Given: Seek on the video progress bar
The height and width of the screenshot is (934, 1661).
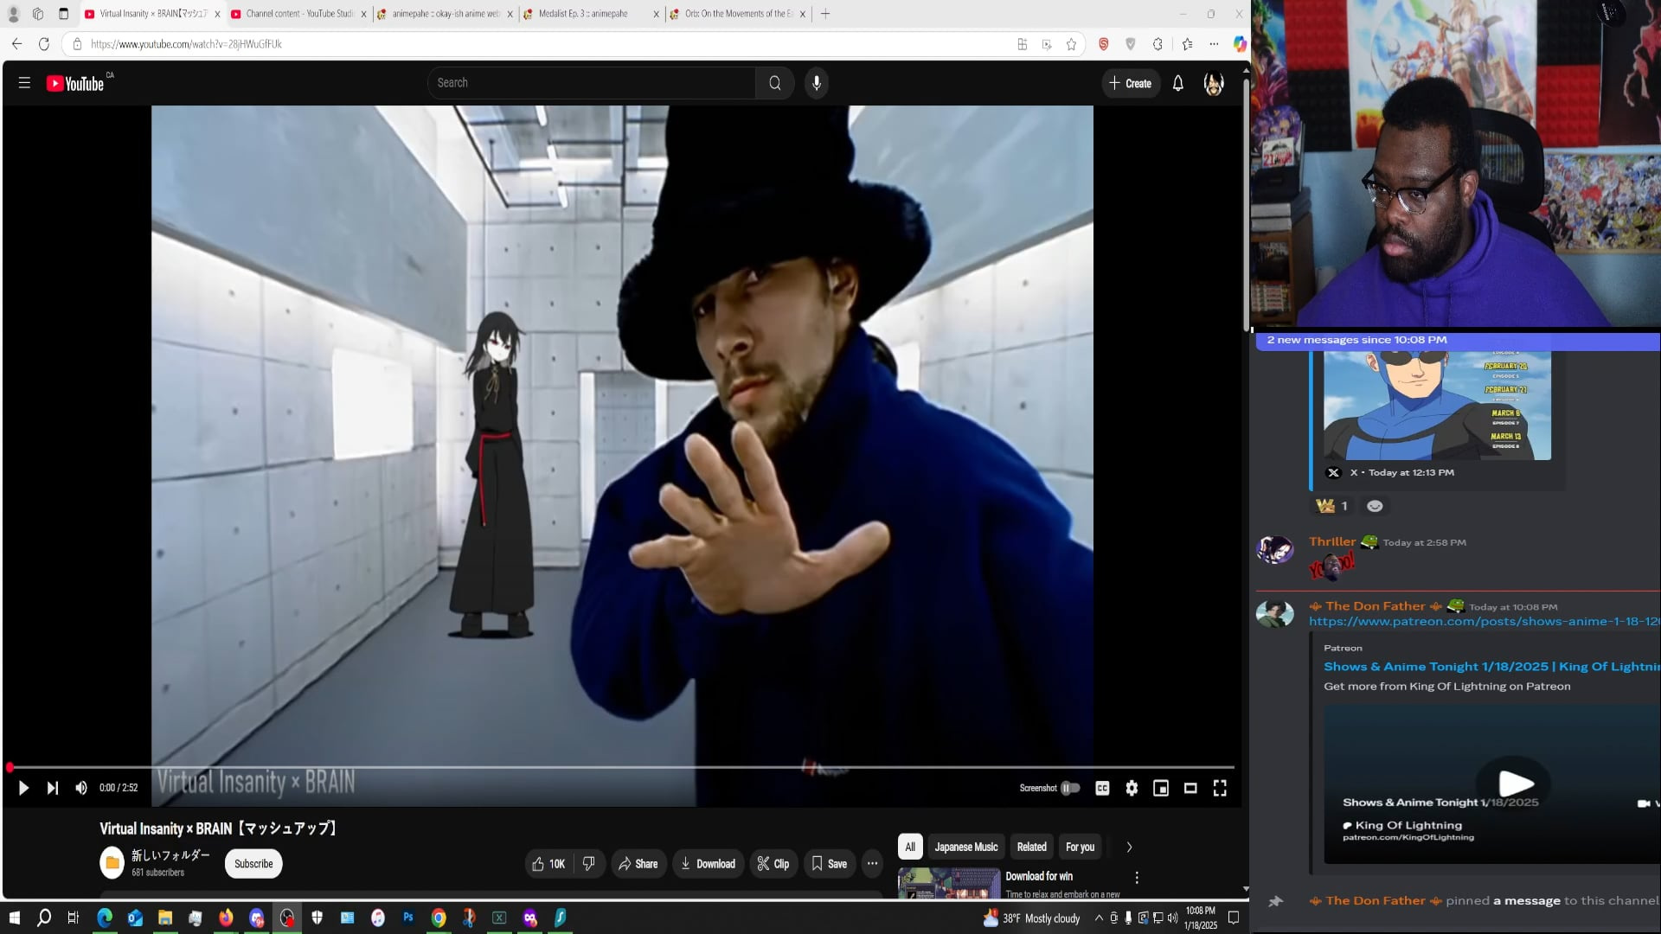Looking at the screenshot, I should (621, 767).
